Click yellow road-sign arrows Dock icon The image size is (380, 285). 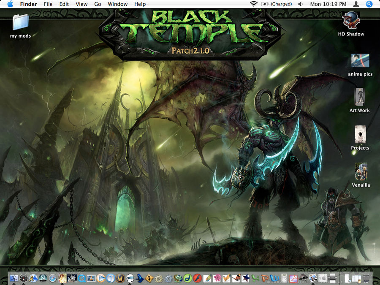(x=149, y=279)
